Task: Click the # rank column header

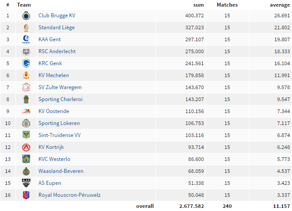Action: click(8, 5)
